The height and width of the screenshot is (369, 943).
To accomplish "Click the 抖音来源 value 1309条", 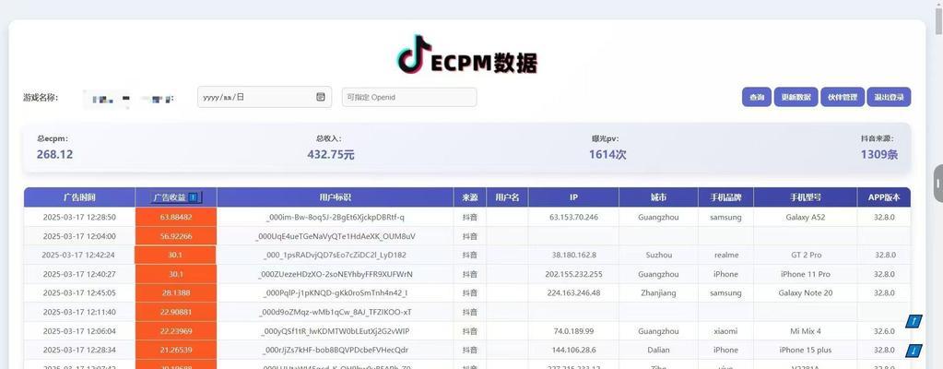I will [879, 155].
